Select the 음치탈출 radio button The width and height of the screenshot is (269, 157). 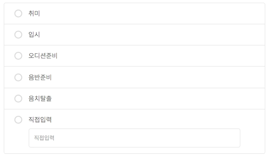[x=18, y=98]
